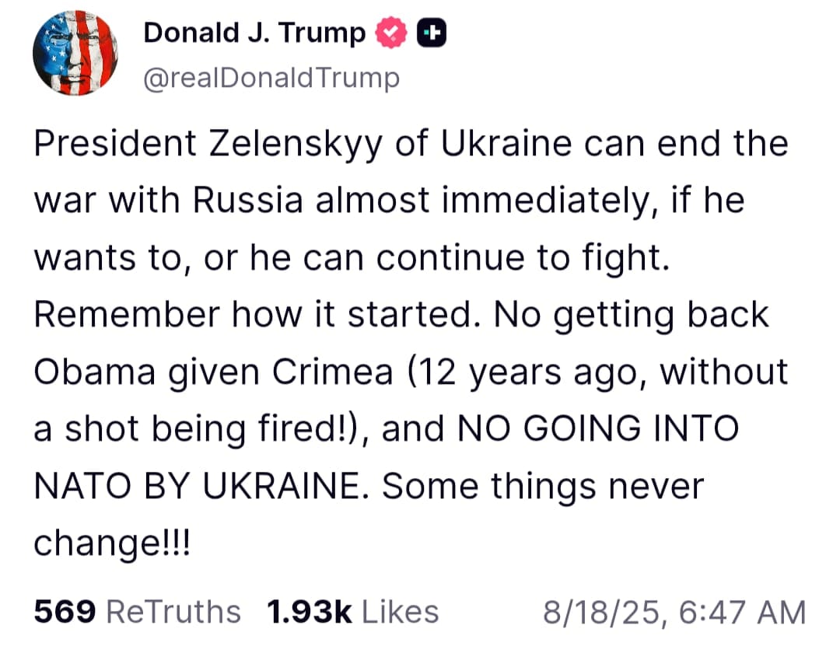Click the red verified checkmark badge

click(391, 33)
